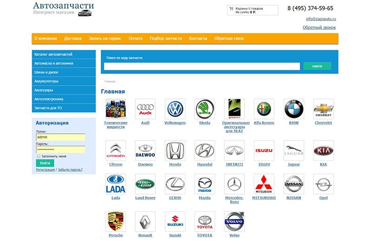The width and height of the screenshot is (369, 246).
Task: Select the KIA logo icon
Action: (323, 151)
